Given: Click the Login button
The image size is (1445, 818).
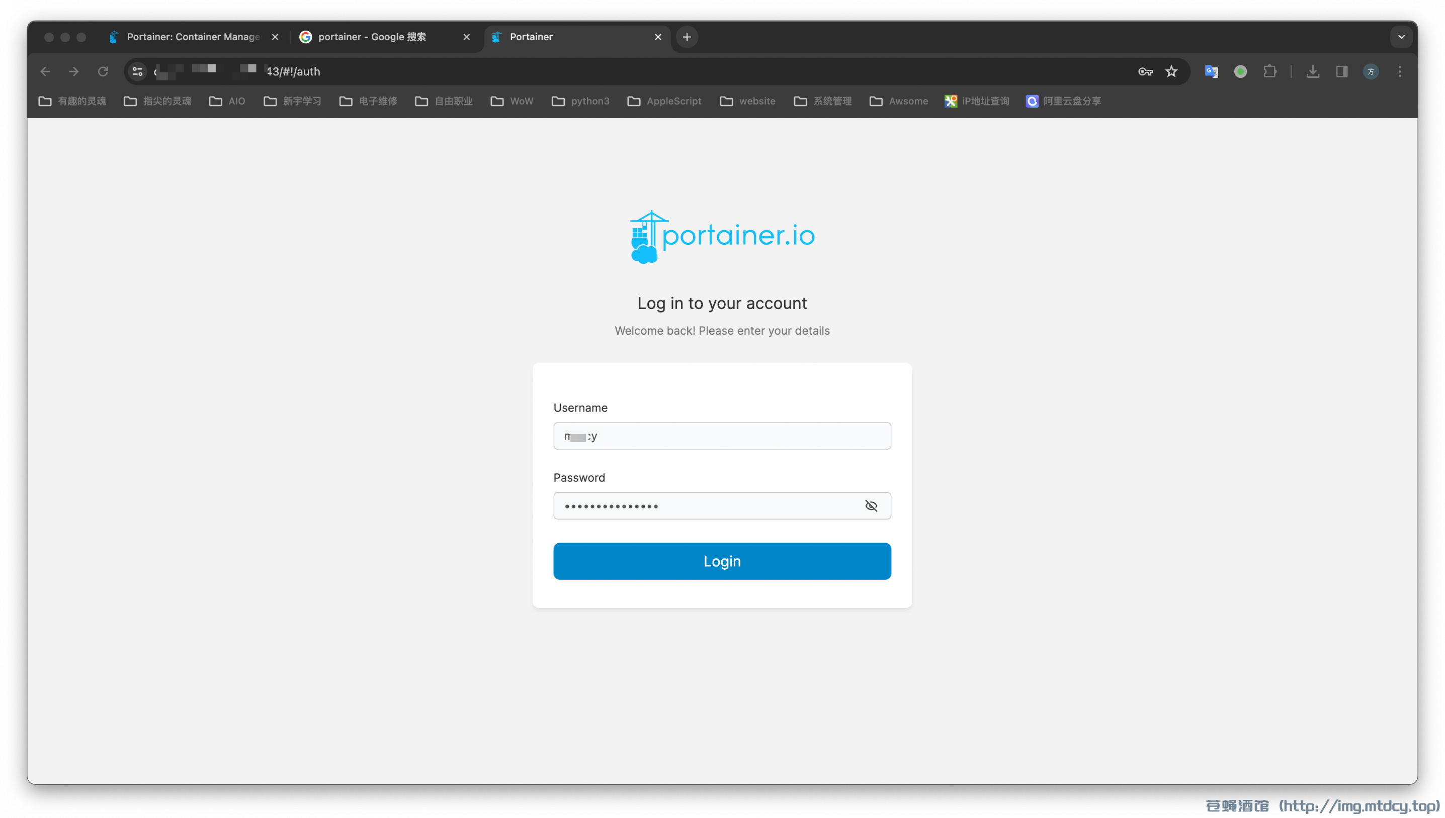Looking at the screenshot, I should coord(722,561).
